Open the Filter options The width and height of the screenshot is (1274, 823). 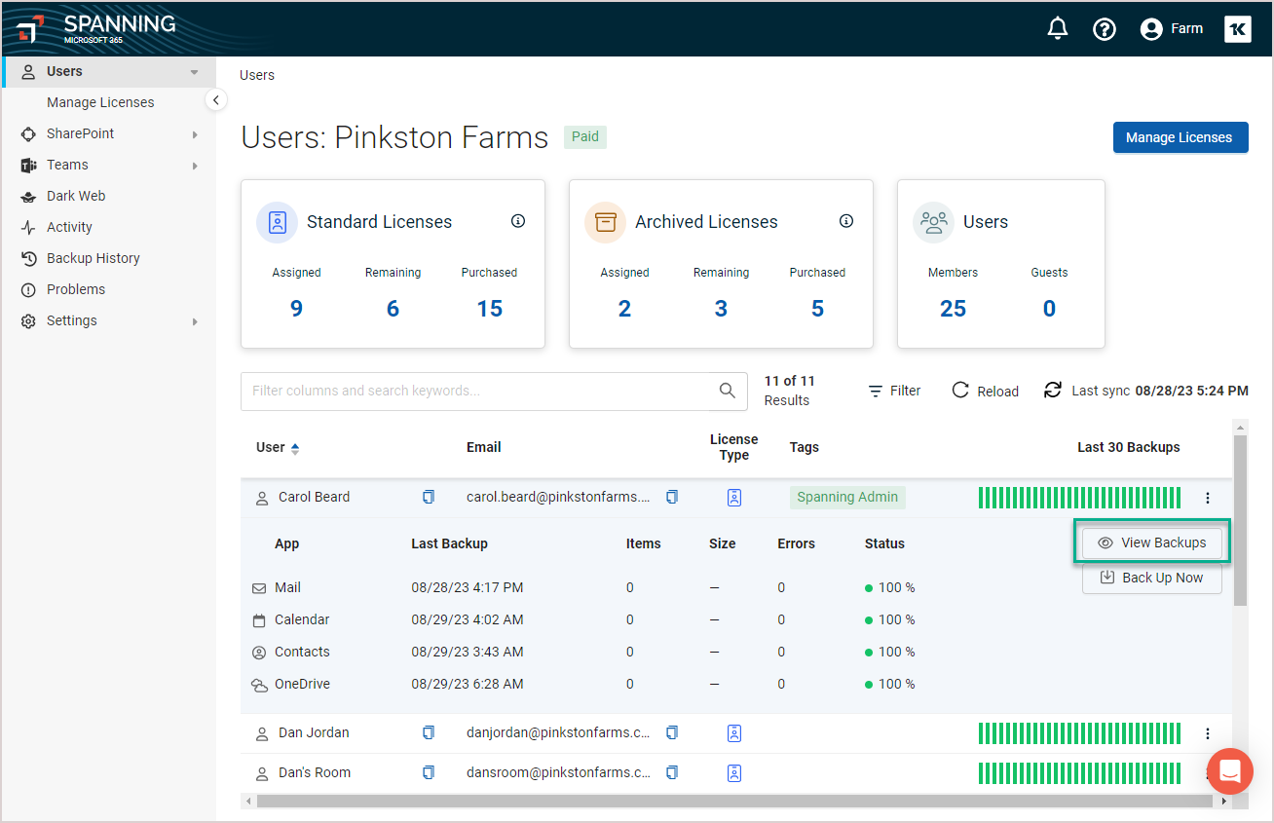(x=894, y=391)
